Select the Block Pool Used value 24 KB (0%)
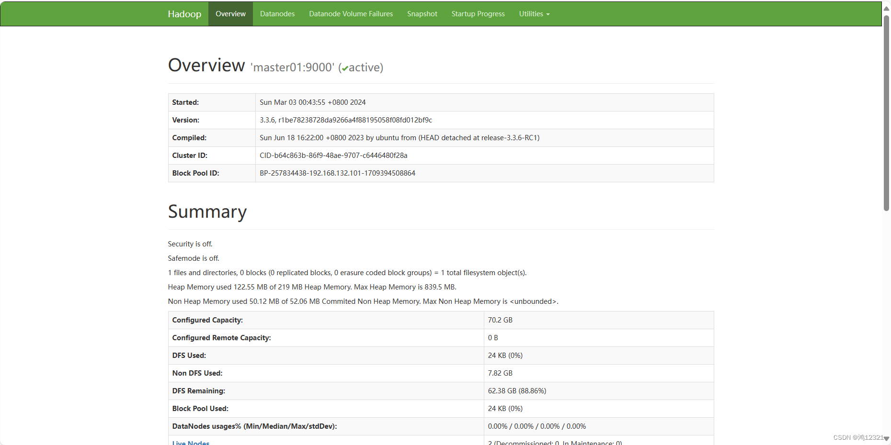891x445 pixels. [505, 409]
